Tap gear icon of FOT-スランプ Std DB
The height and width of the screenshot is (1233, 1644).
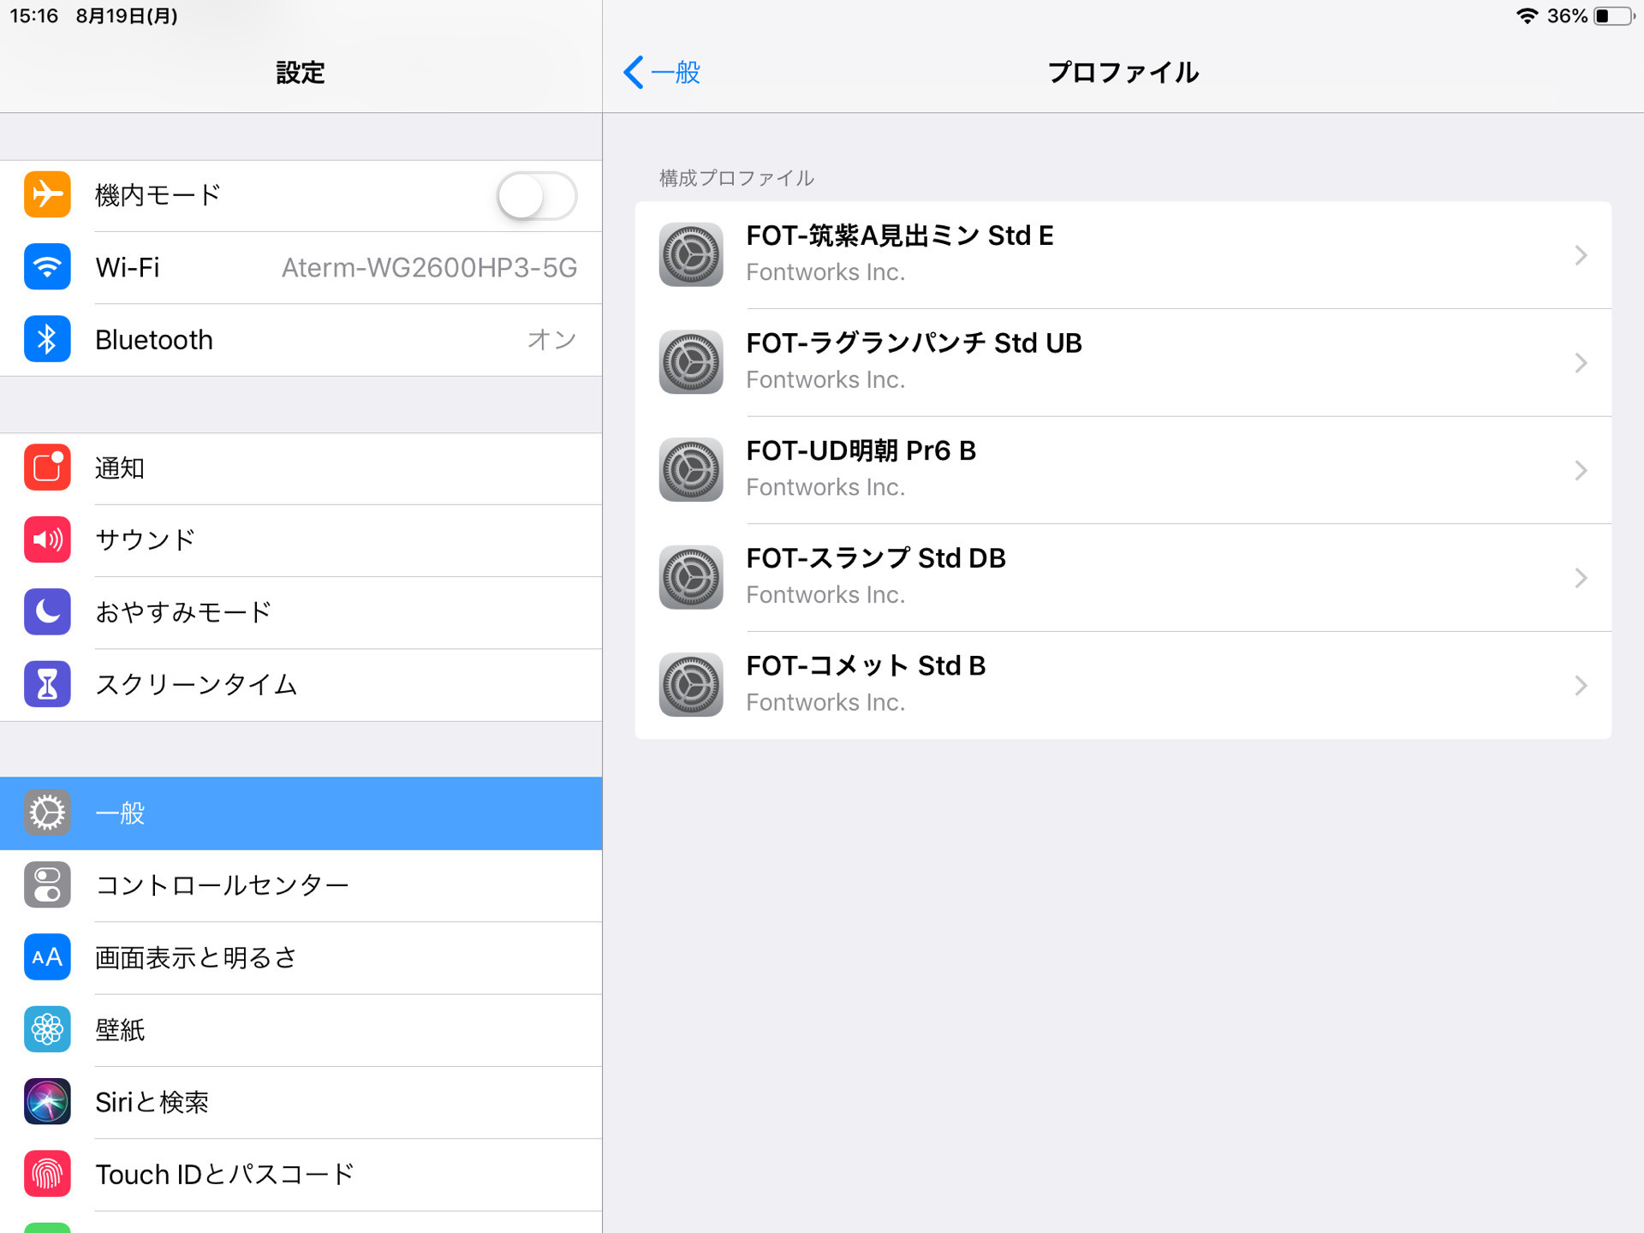pos(691,577)
